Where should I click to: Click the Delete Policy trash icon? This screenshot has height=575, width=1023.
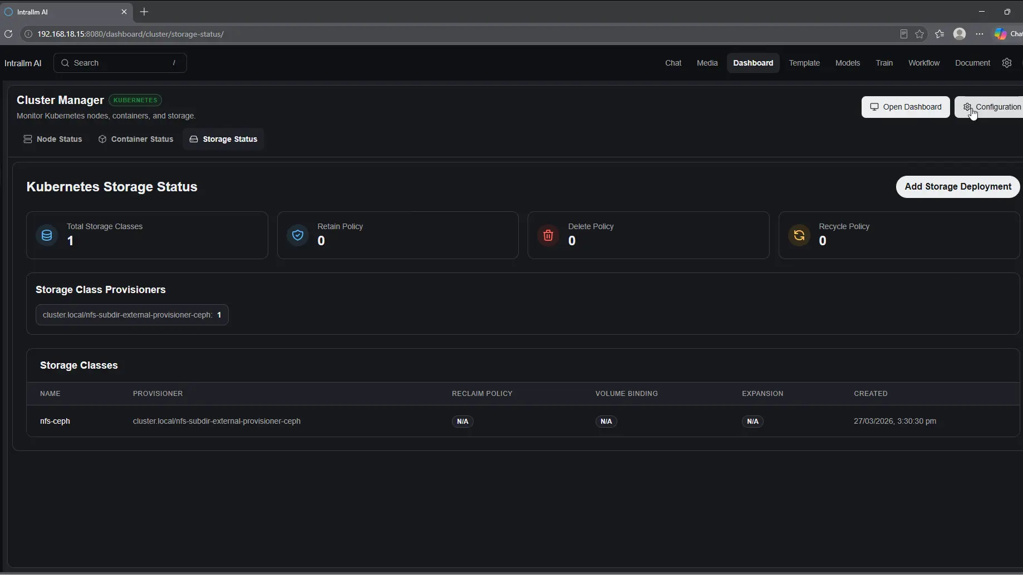[548, 235]
